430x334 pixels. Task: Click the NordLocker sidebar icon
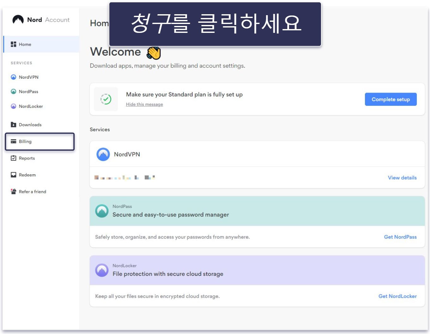click(x=13, y=106)
